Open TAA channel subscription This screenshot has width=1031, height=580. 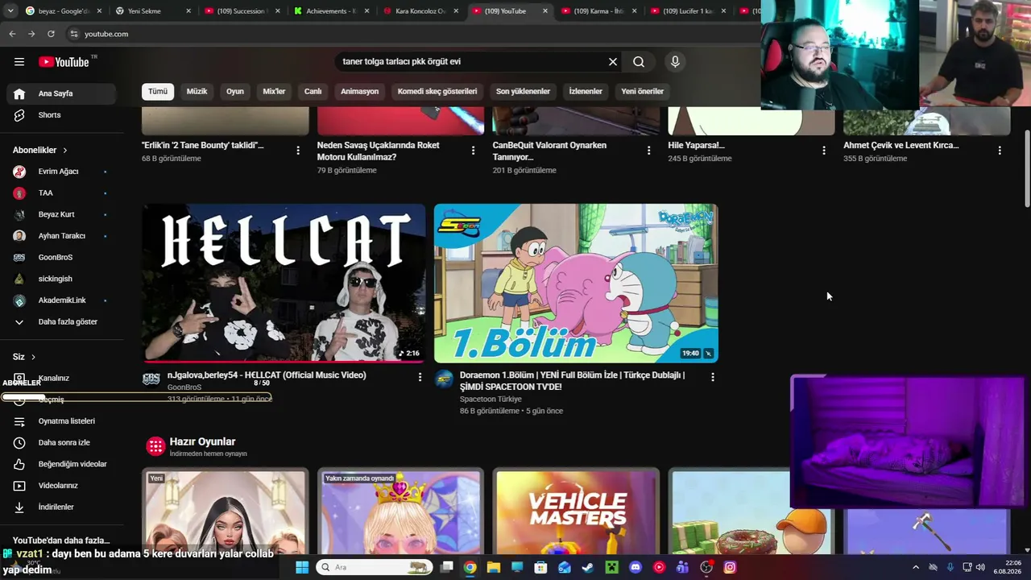coord(61,193)
